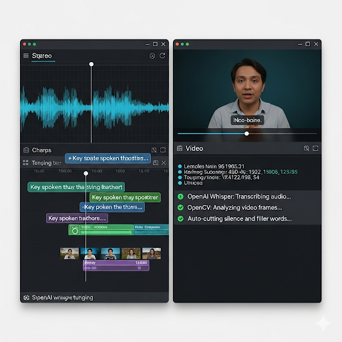Click the first video thumbnail in timeline

point(69,254)
